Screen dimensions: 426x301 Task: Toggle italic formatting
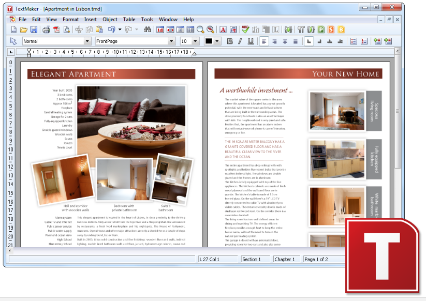point(240,41)
